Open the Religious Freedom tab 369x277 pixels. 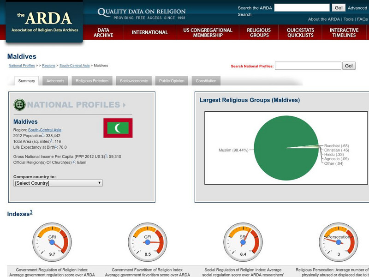[x=89, y=80]
